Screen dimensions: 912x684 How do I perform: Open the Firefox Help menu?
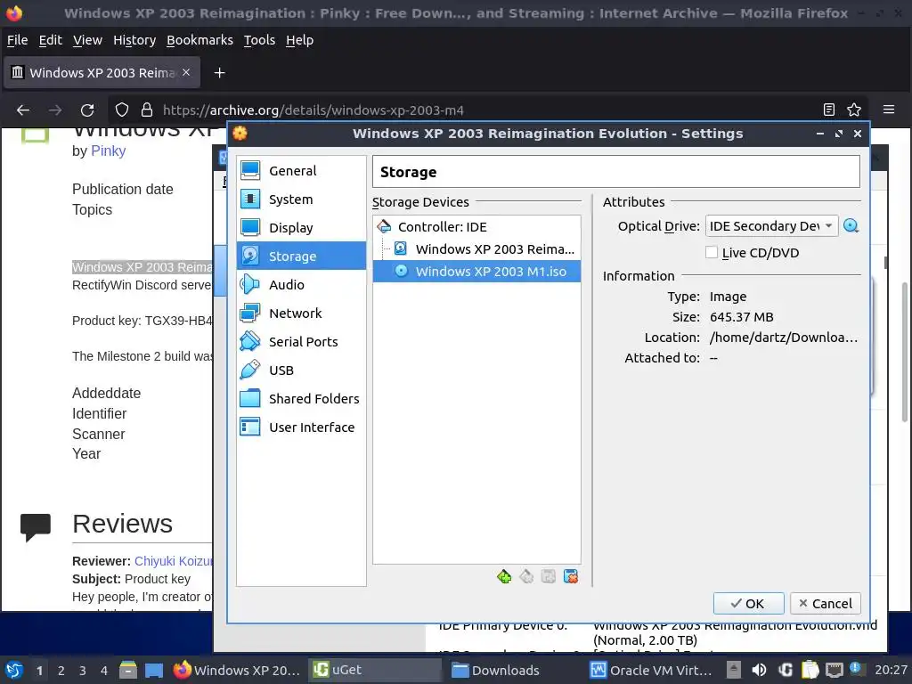click(x=299, y=40)
